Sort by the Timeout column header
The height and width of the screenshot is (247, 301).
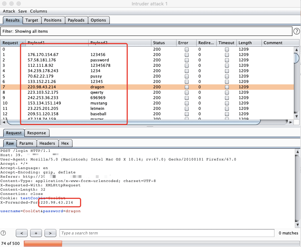coord(226,43)
